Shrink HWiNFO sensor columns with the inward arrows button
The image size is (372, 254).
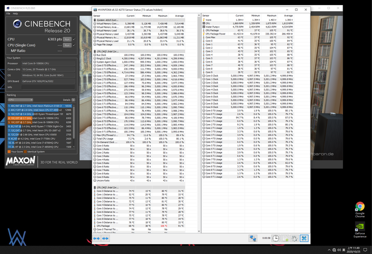point(105,239)
